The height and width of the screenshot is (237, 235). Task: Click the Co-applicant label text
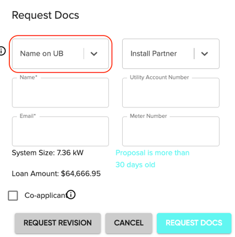click(x=46, y=196)
